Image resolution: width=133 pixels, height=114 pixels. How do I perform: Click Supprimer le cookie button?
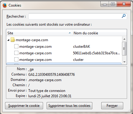click(x=24, y=106)
